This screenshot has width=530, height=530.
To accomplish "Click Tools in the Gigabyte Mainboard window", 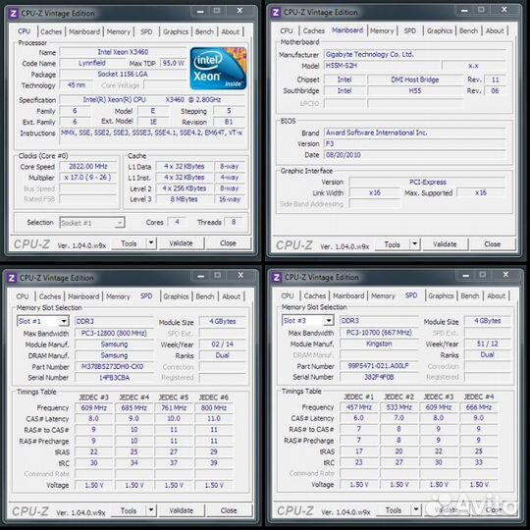I will (x=393, y=244).
